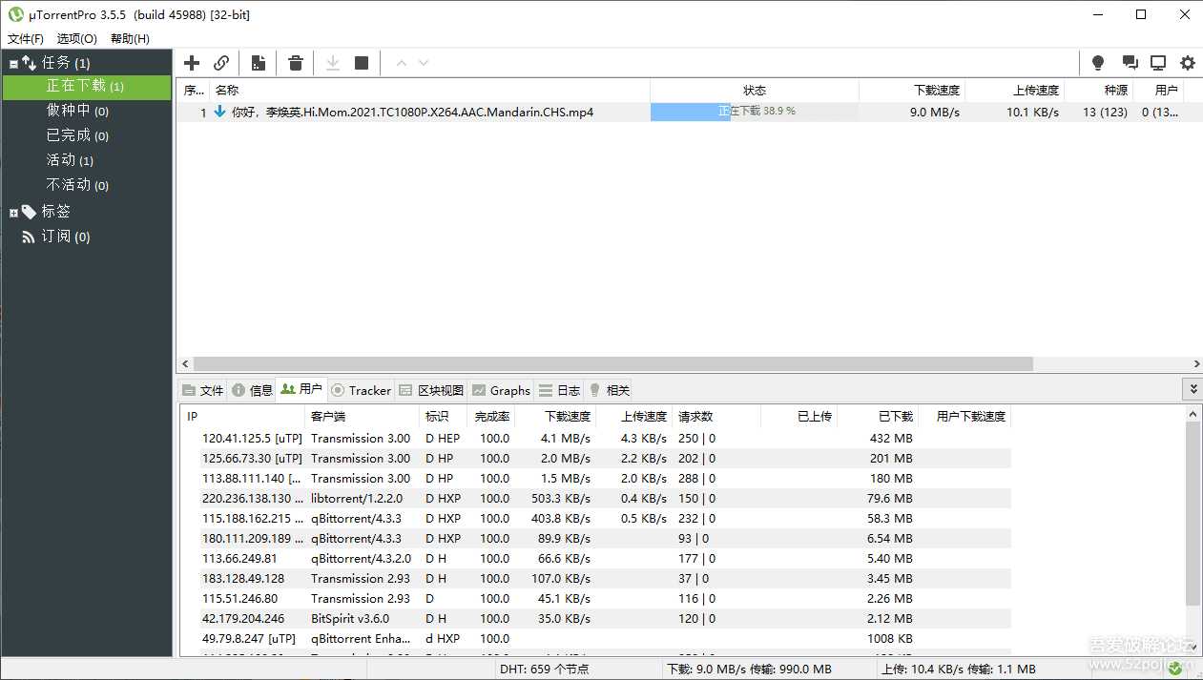
Task: Remove the torrent using the trash icon
Action: click(x=295, y=62)
